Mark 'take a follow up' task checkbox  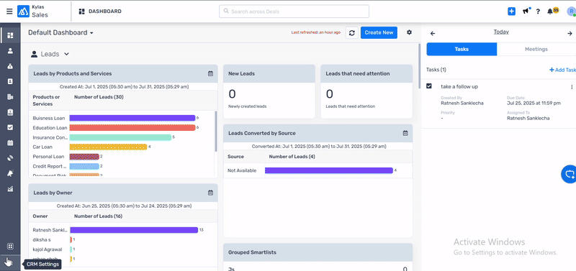click(x=428, y=86)
